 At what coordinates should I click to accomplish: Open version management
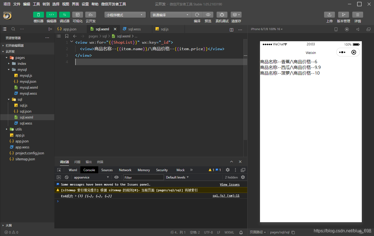click(x=344, y=15)
